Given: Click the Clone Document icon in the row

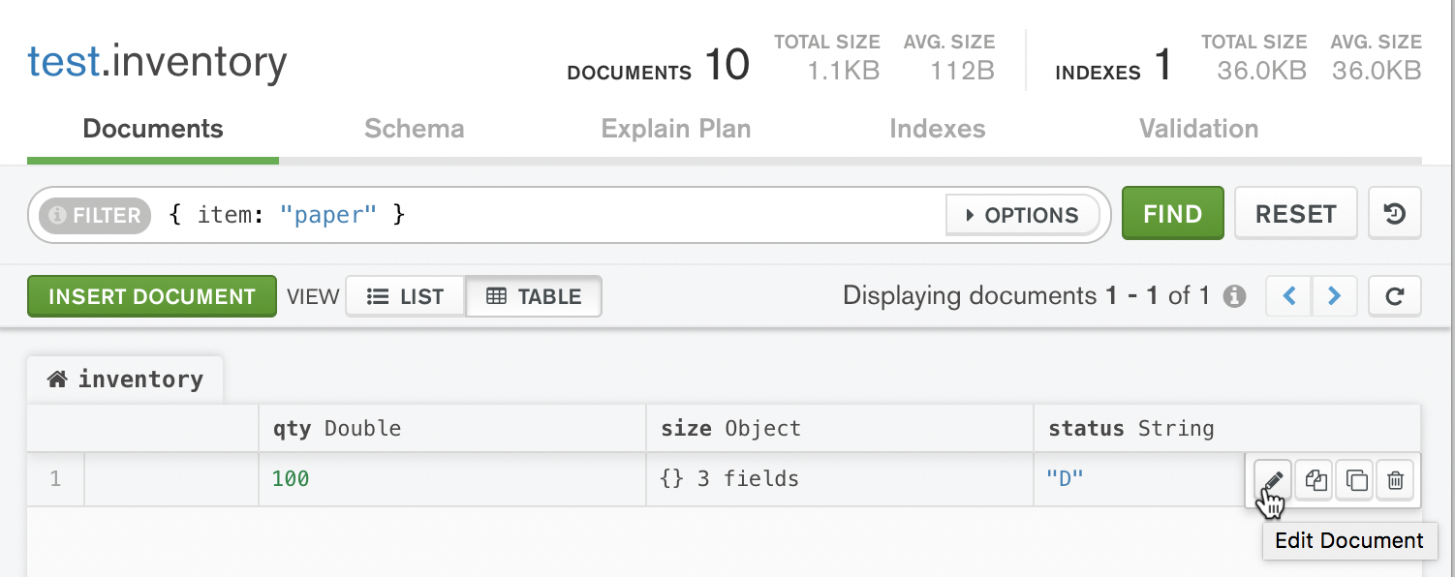Looking at the screenshot, I should tap(1356, 479).
